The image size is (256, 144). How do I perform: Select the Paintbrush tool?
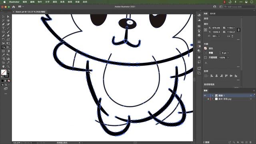tap(8, 32)
